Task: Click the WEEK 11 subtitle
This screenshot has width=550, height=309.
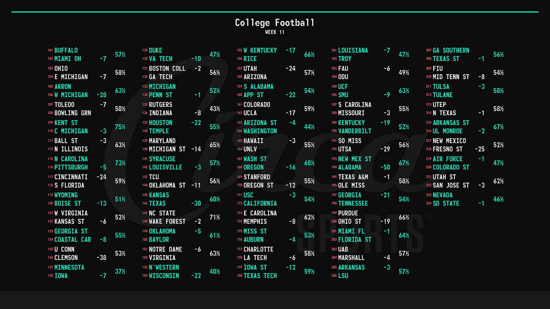Action: (x=275, y=32)
